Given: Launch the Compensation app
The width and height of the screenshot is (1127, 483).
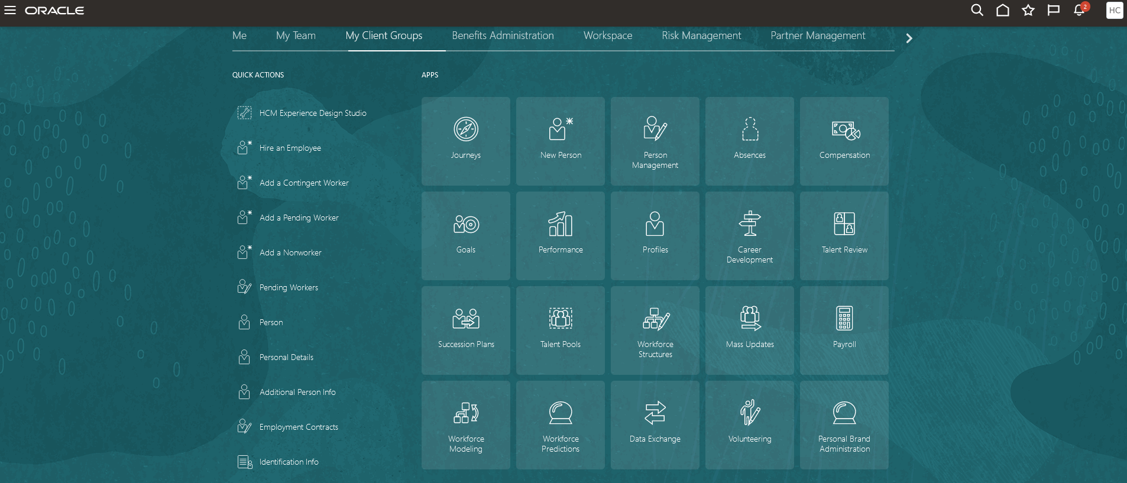Looking at the screenshot, I should 844,141.
